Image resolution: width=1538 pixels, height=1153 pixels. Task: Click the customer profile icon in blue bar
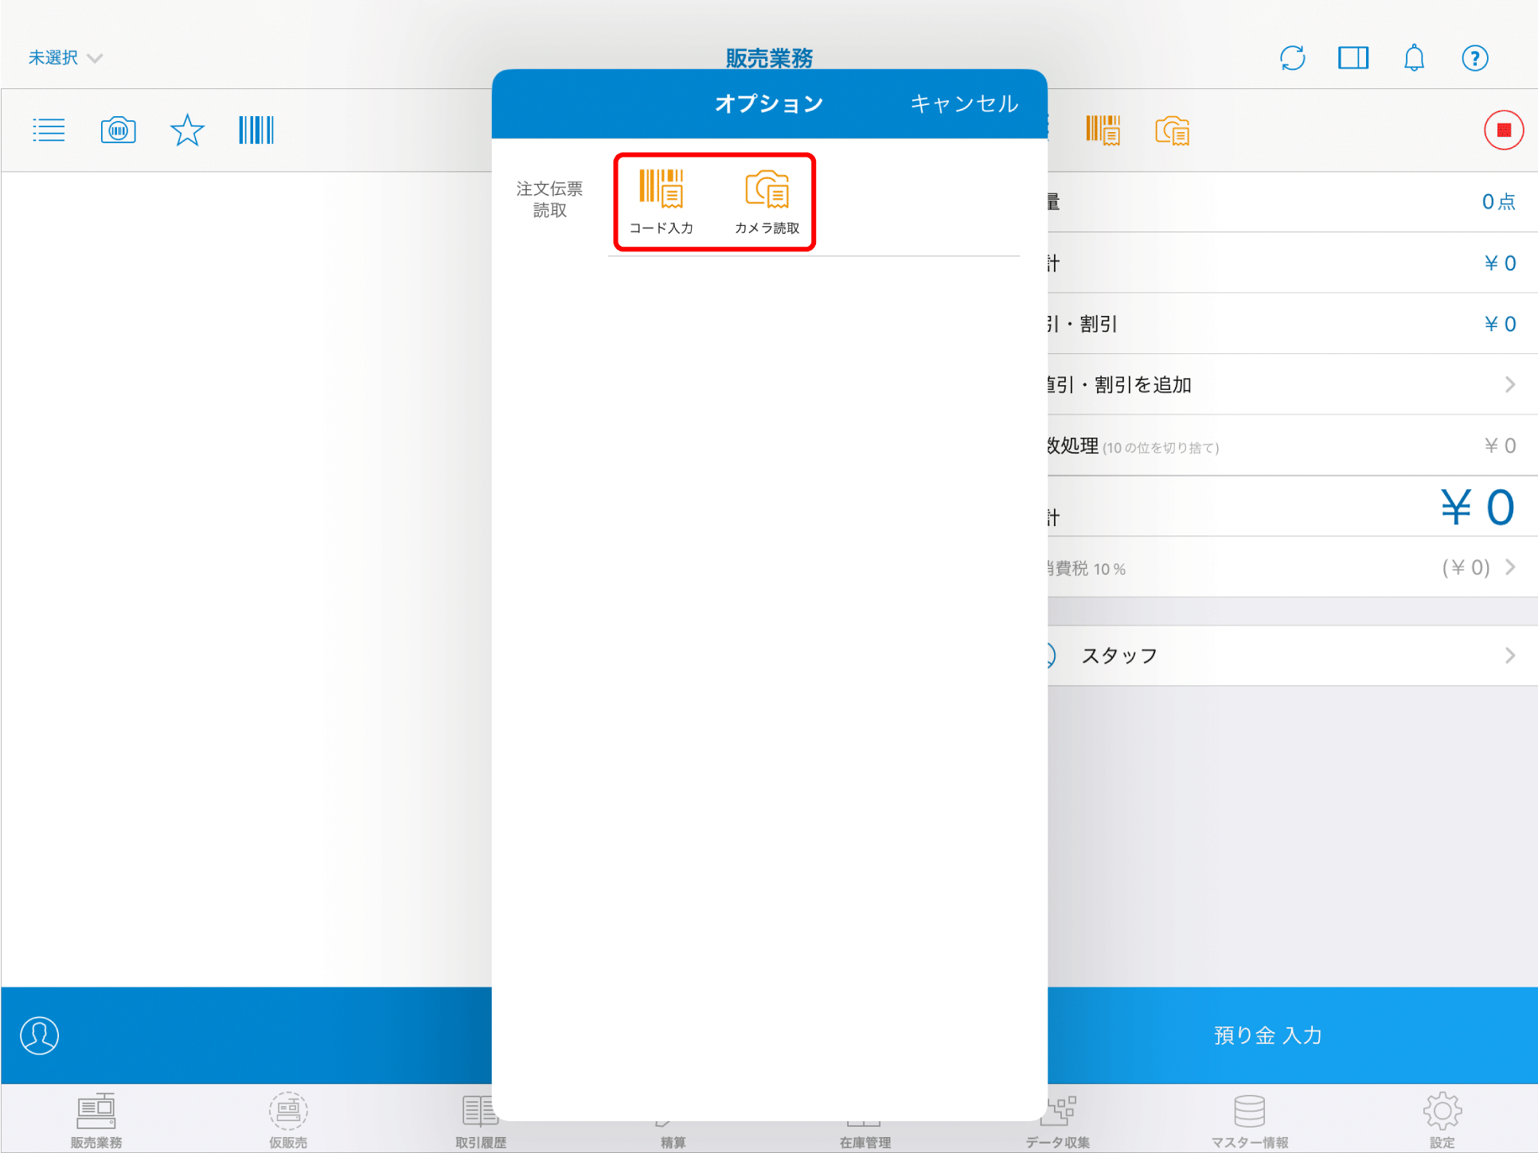[40, 1035]
